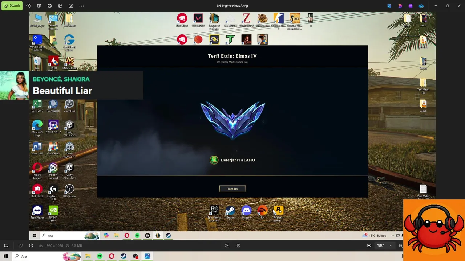Open Spotify on the bottom real taskbar
The image size is (465, 261).
[100, 256]
